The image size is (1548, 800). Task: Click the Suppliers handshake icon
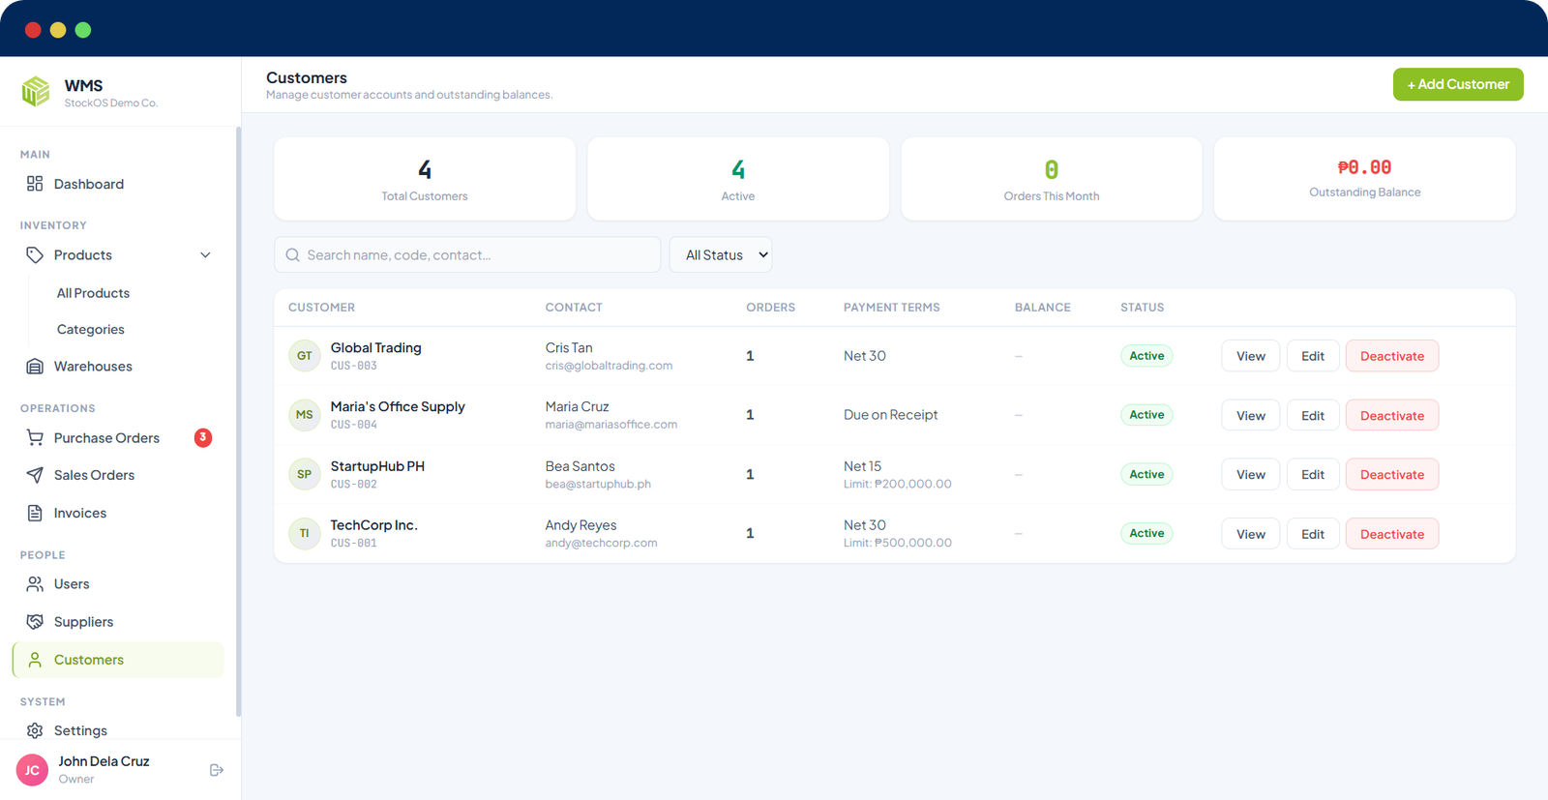click(x=35, y=622)
